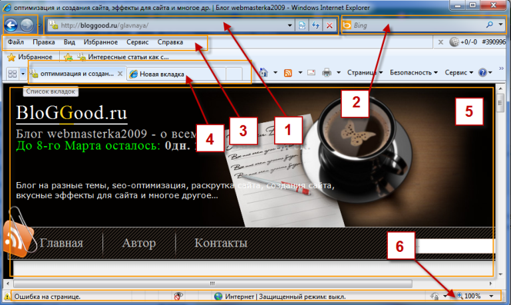The height and width of the screenshot is (305, 511).
Task: Expand the zoom level dropdown arrow
Action: point(491,296)
